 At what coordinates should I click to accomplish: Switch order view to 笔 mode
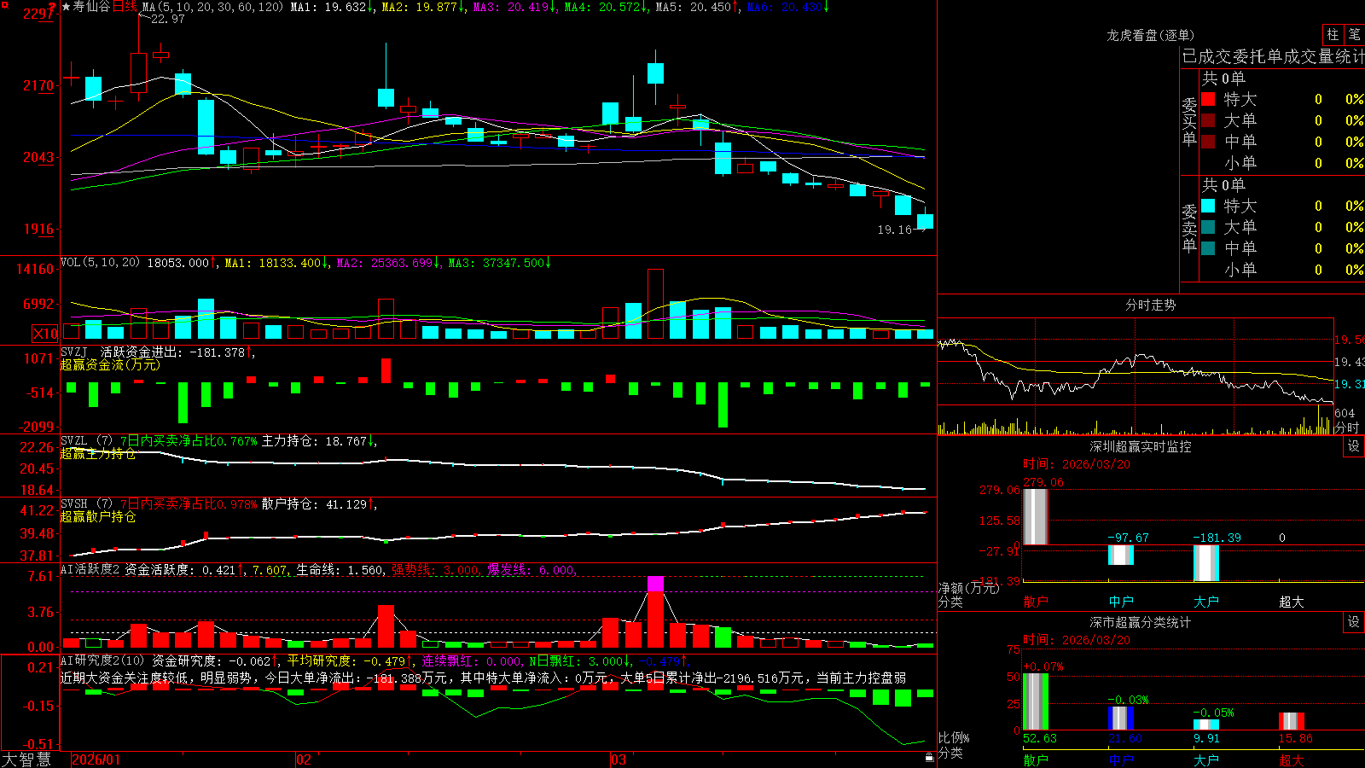click(x=1354, y=35)
